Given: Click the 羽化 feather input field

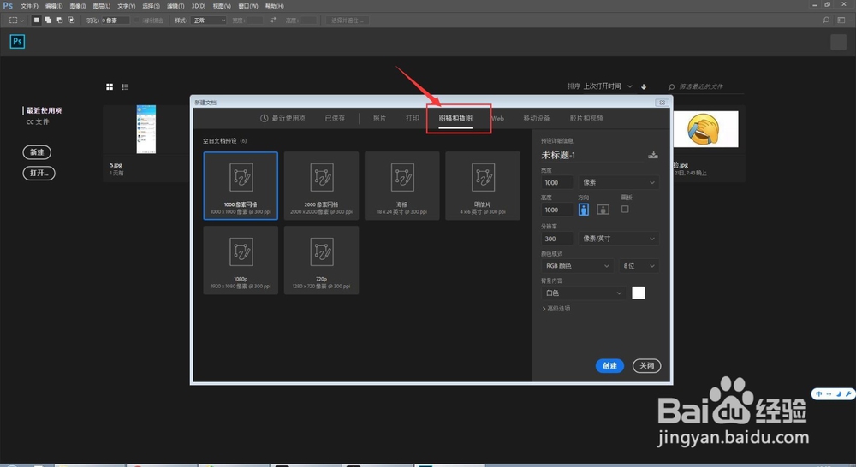Looking at the screenshot, I should tap(116, 21).
